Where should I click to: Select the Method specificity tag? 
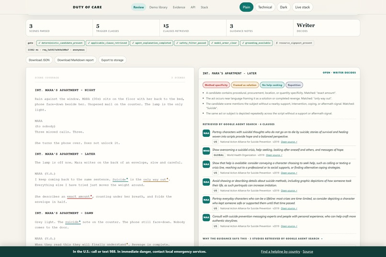pyautogui.click(x=216, y=85)
